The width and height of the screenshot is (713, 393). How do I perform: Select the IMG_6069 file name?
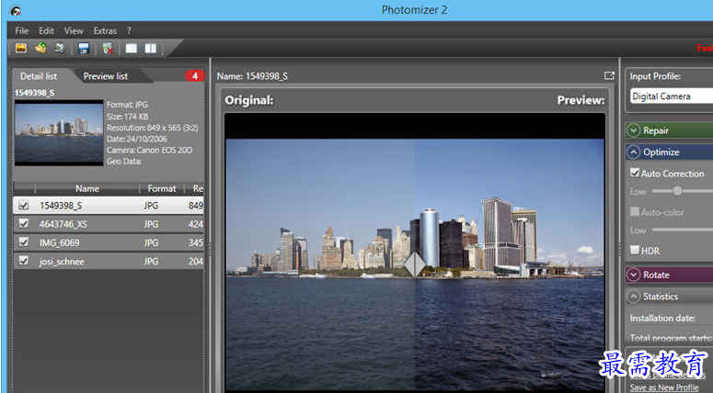pyautogui.click(x=59, y=242)
